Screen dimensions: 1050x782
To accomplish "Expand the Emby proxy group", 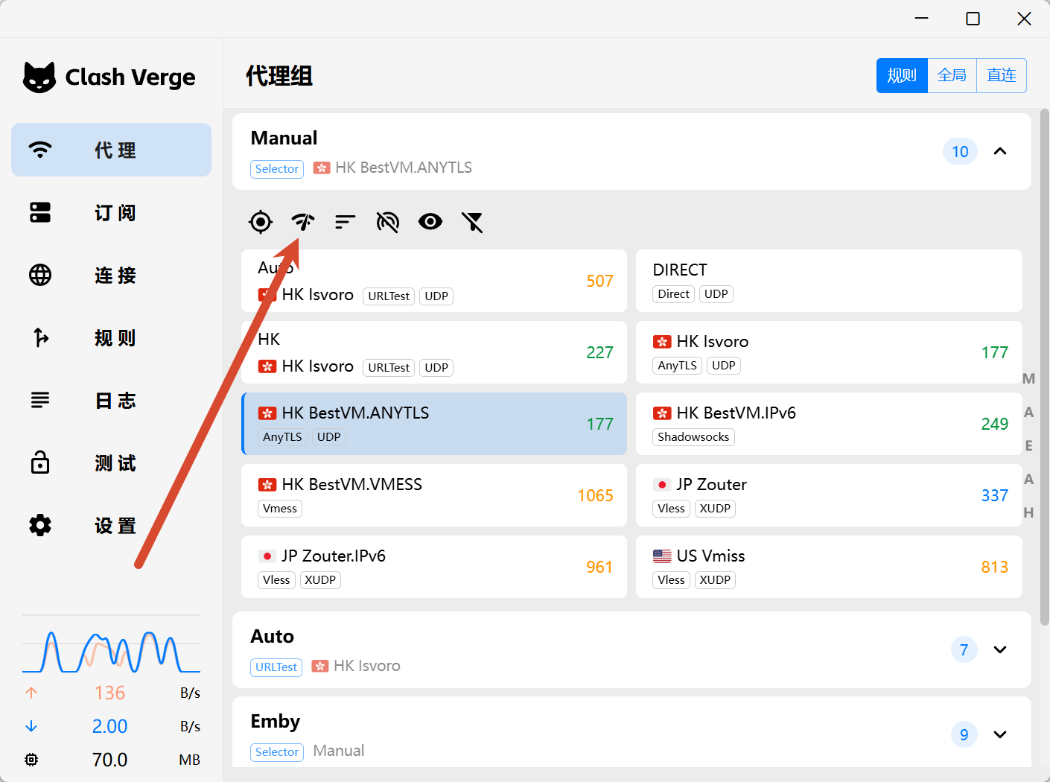I will pyautogui.click(x=1000, y=734).
